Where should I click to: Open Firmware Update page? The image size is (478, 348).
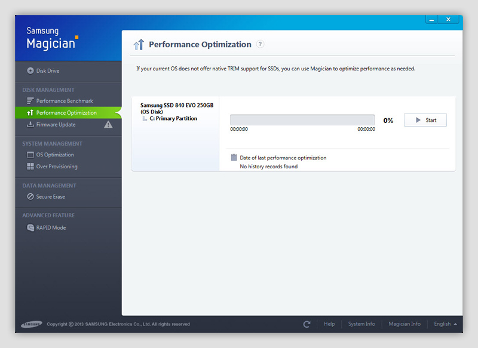pos(56,125)
